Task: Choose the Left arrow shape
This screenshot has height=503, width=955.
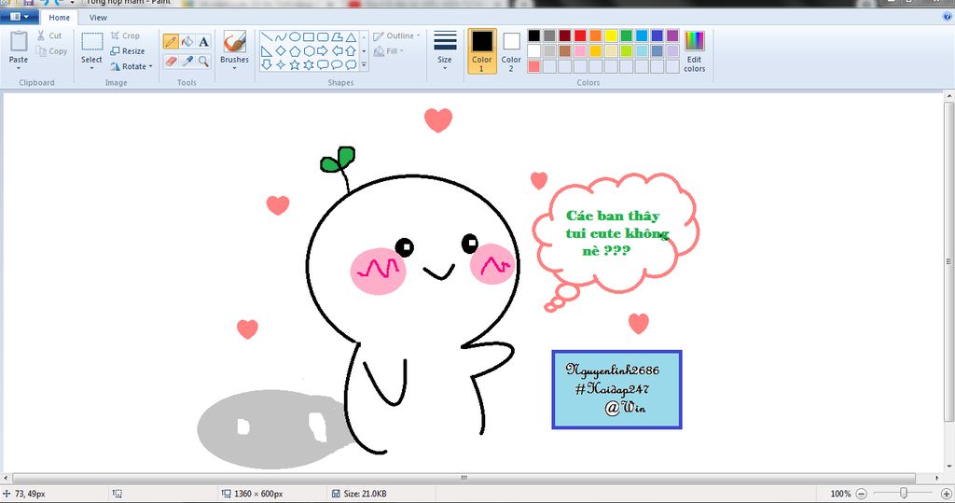Action: coord(337,51)
